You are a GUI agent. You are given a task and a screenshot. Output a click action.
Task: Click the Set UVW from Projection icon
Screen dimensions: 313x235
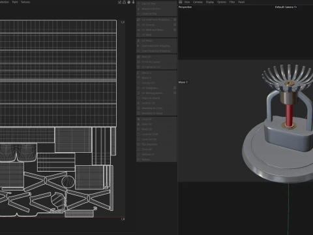138,20
